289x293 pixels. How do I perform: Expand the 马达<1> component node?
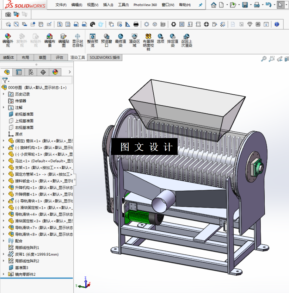4,161
